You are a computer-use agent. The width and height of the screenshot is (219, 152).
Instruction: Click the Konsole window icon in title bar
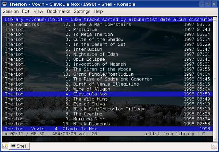[4, 4]
